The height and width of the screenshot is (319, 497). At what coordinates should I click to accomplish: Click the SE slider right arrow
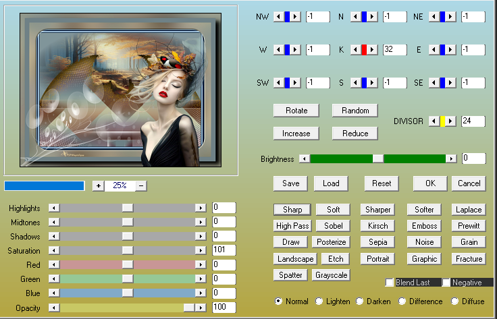[450, 82]
